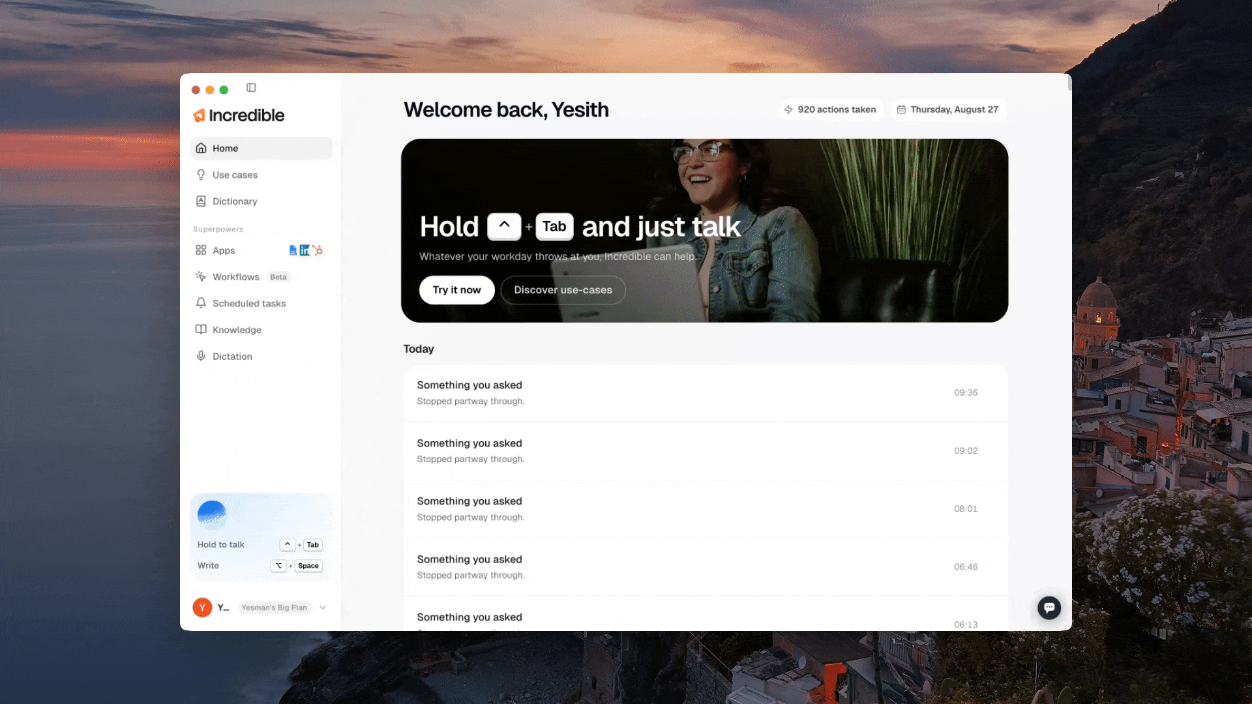Click the Superpowers section label
The width and height of the screenshot is (1252, 704).
coord(218,229)
